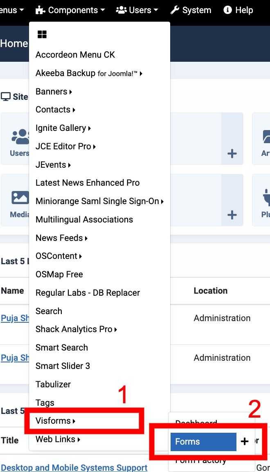Open Multilingual Associations
270x472 pixels.
(x=84, y=220)
